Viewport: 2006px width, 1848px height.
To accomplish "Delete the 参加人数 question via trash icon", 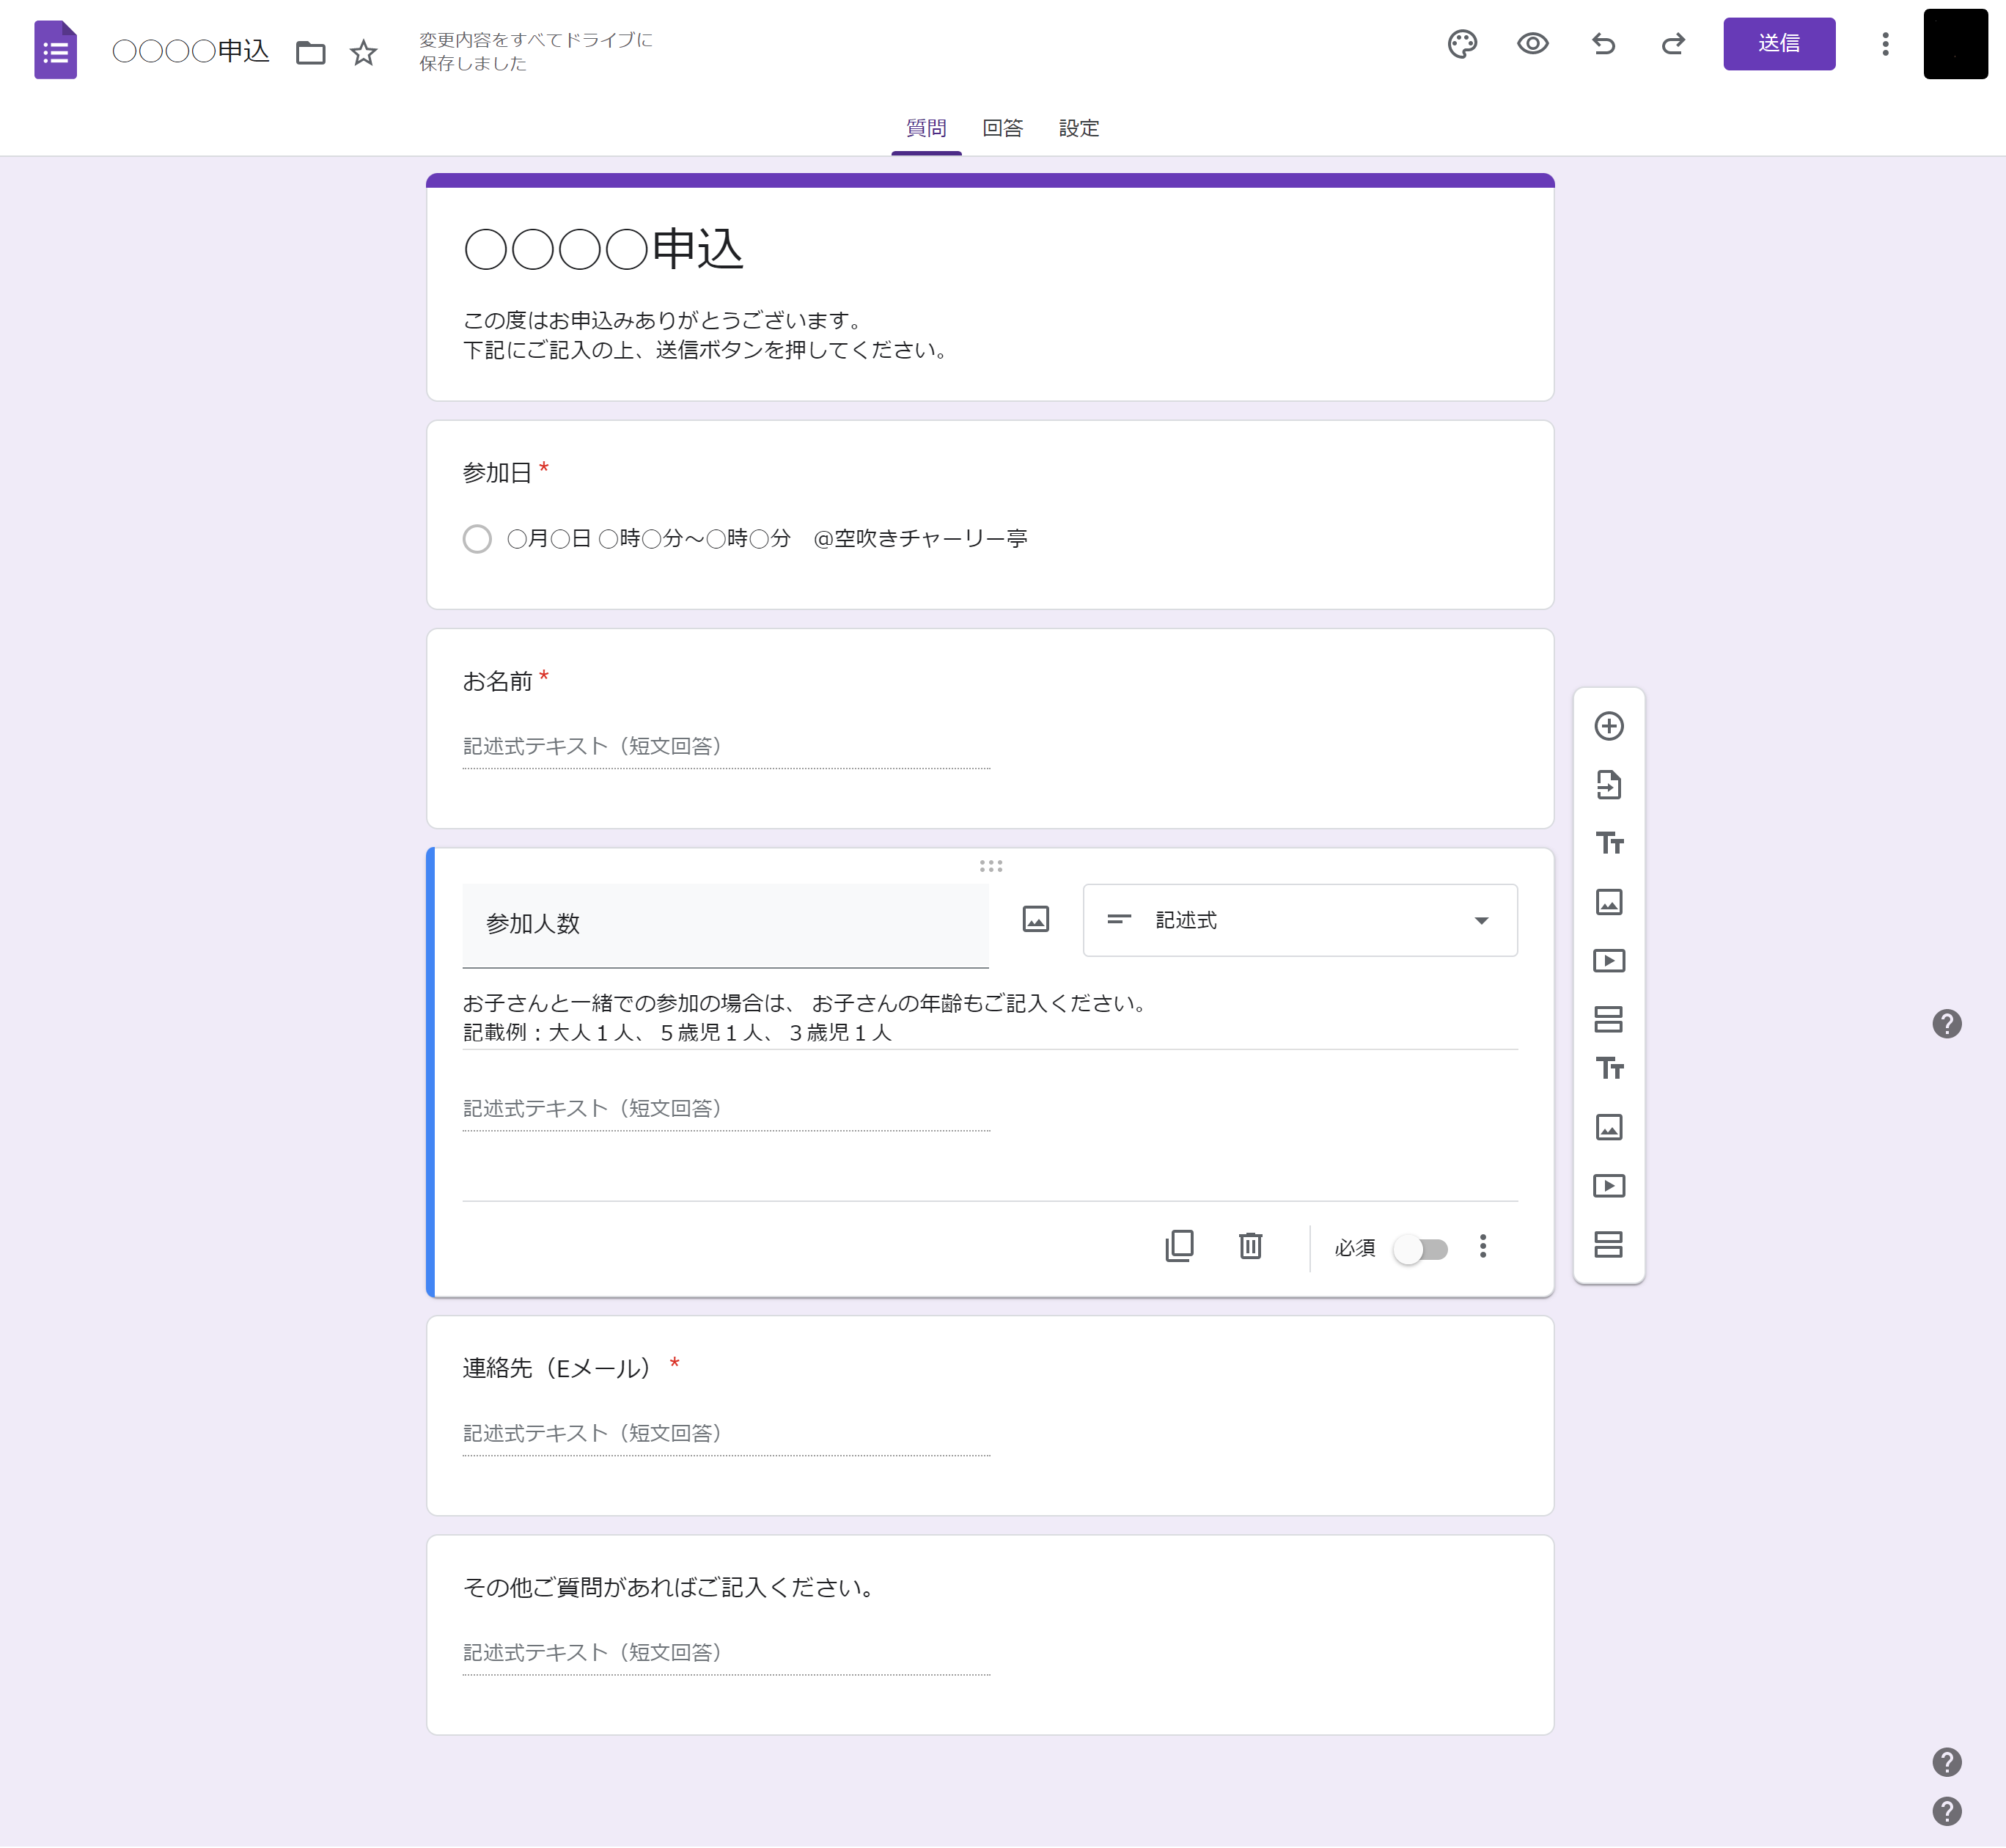I will point(1250,1246).
